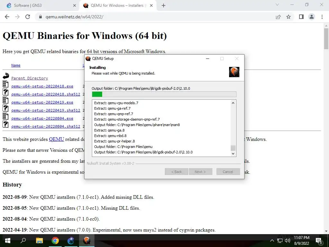The width and height of the screenshot is (329, 247).
Task: Click the address bar URL
Action: pos(74,17)
